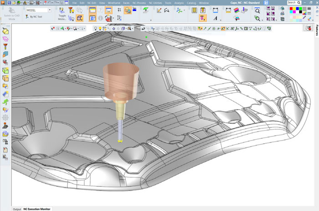Toggle the highlighted orange leaf filter icon
The width and height of the screenshot is (319, 211).
point(223,29)
